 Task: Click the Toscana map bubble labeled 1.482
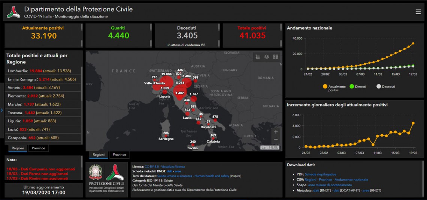coord(180,97)
